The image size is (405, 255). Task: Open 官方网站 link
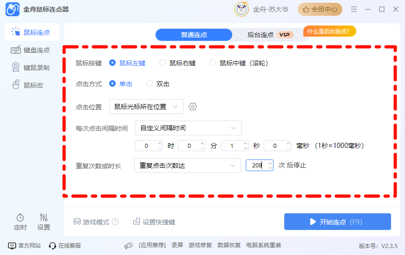pos(24,245)
